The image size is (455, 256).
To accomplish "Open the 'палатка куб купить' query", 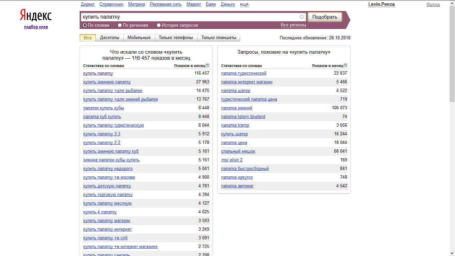I will point(102,117).
